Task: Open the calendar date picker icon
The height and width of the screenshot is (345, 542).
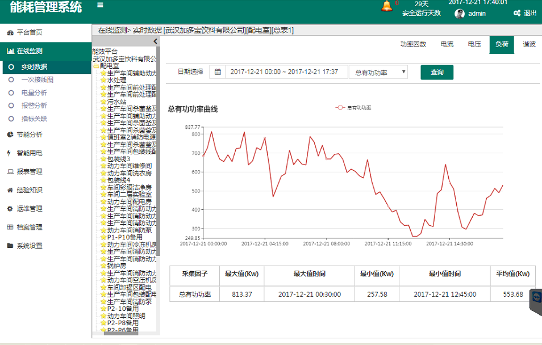Action: tap(218, 72)
